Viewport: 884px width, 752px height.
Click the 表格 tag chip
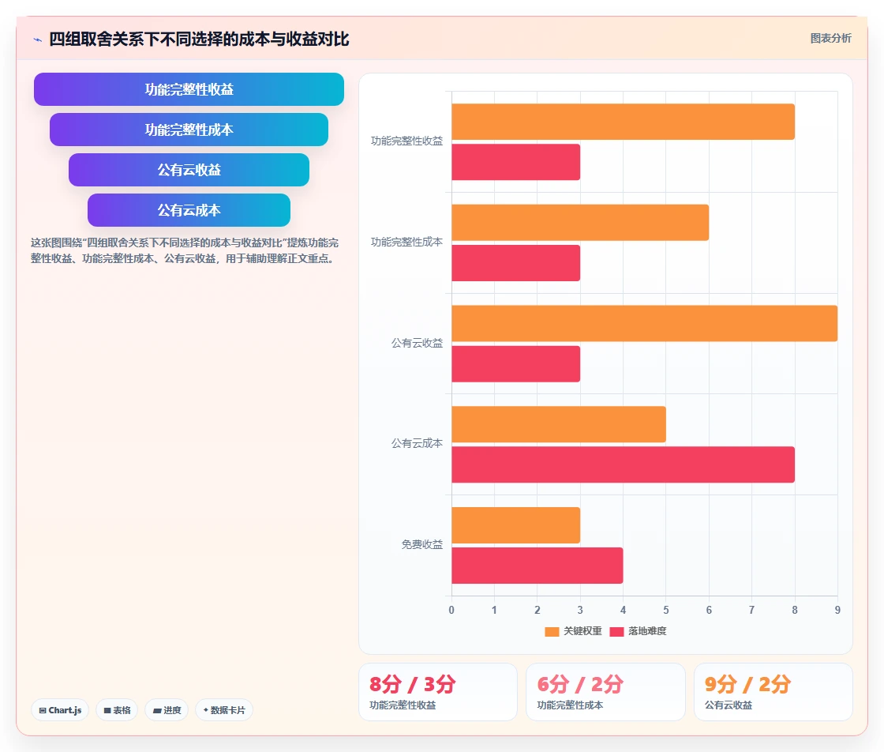(117, 710)
